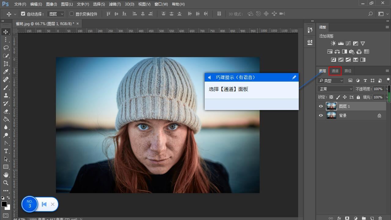Viewport: 391px width, 220px height.
Task: Select the Lasso tool
Action: coord(5,48)
